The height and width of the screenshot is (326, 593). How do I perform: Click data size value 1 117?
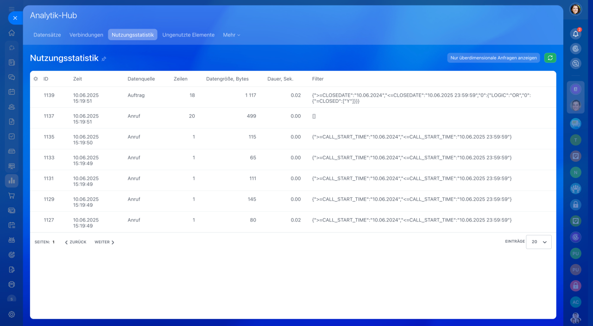click(251, 95)
